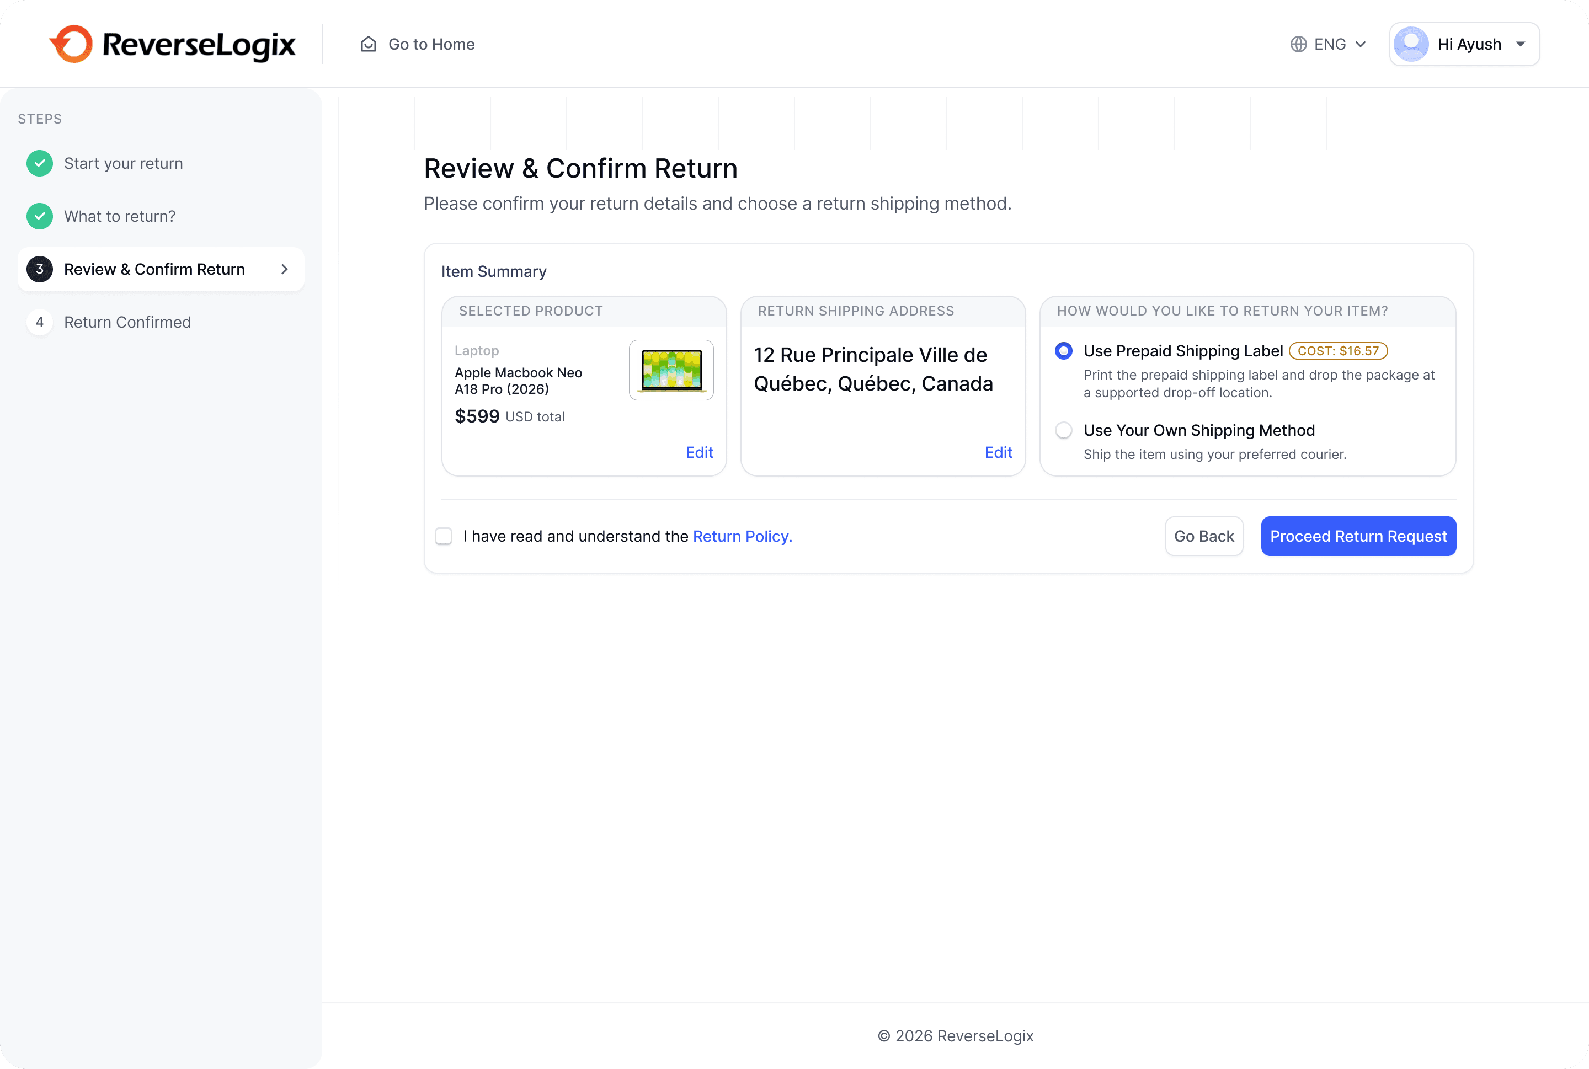Go to Return Confirmed step
Image resolution: width=1589 pixels, height=1069 pixels.
[x=127, y=322]
